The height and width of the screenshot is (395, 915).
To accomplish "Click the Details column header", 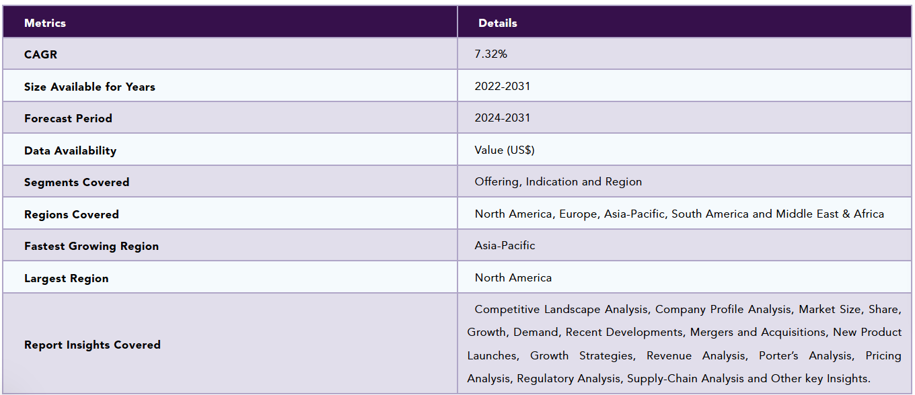I will click(498, 23).
